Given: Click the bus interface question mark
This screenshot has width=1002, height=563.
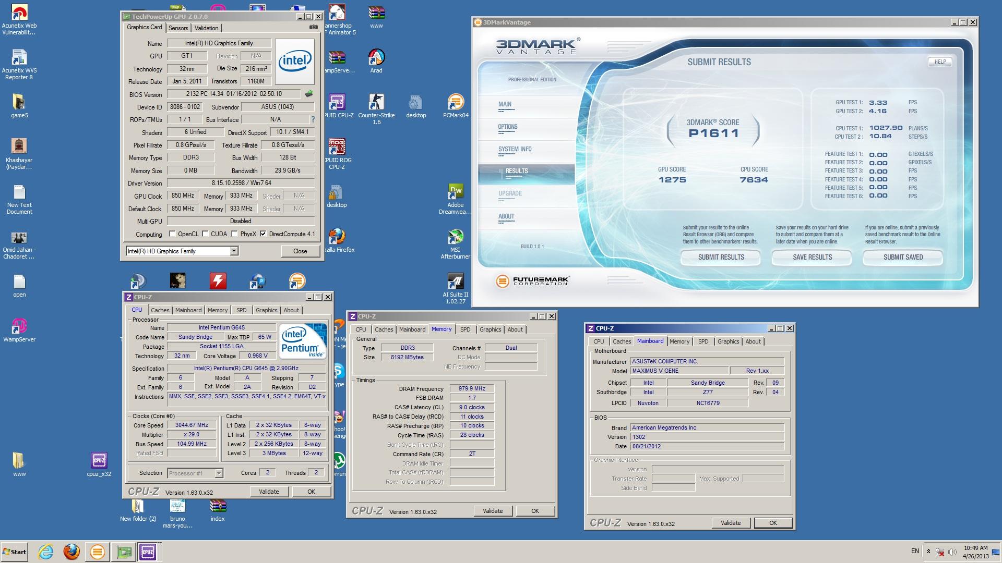Looking at the screenshot, I should click(x=313, y=119).
